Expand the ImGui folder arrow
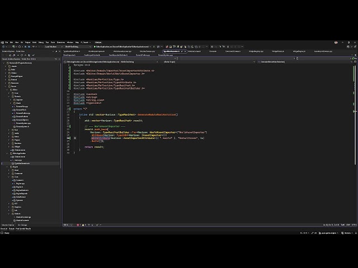The width and height of the screenshot is (358, 268). pos(9,133)
